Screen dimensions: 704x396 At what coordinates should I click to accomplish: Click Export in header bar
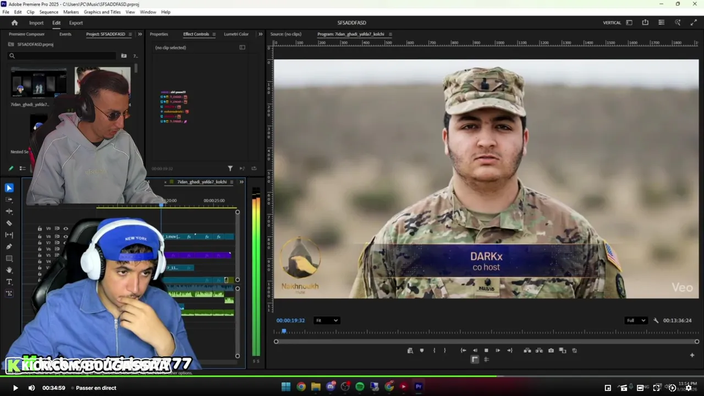(76, 23)
